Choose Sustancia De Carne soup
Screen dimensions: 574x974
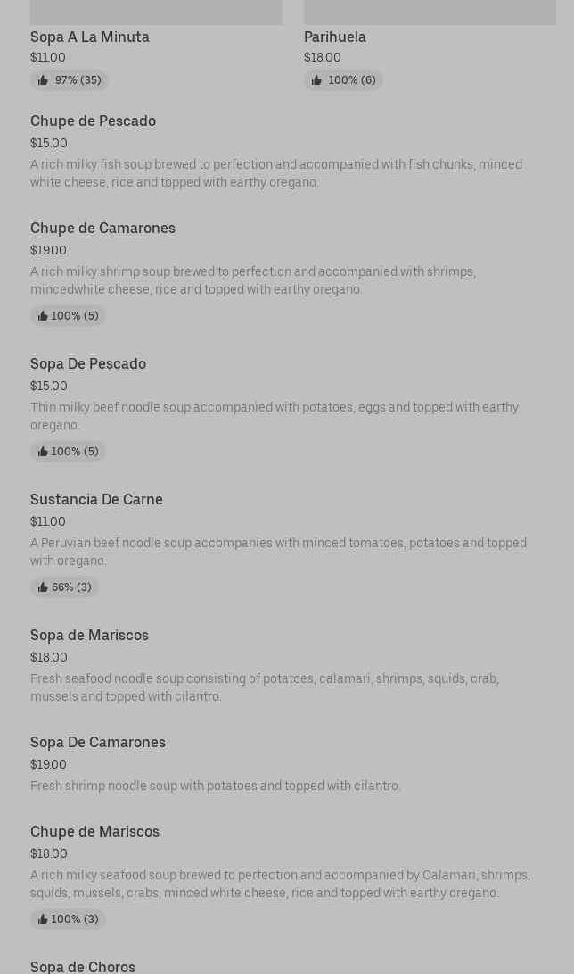pos(96,499)
